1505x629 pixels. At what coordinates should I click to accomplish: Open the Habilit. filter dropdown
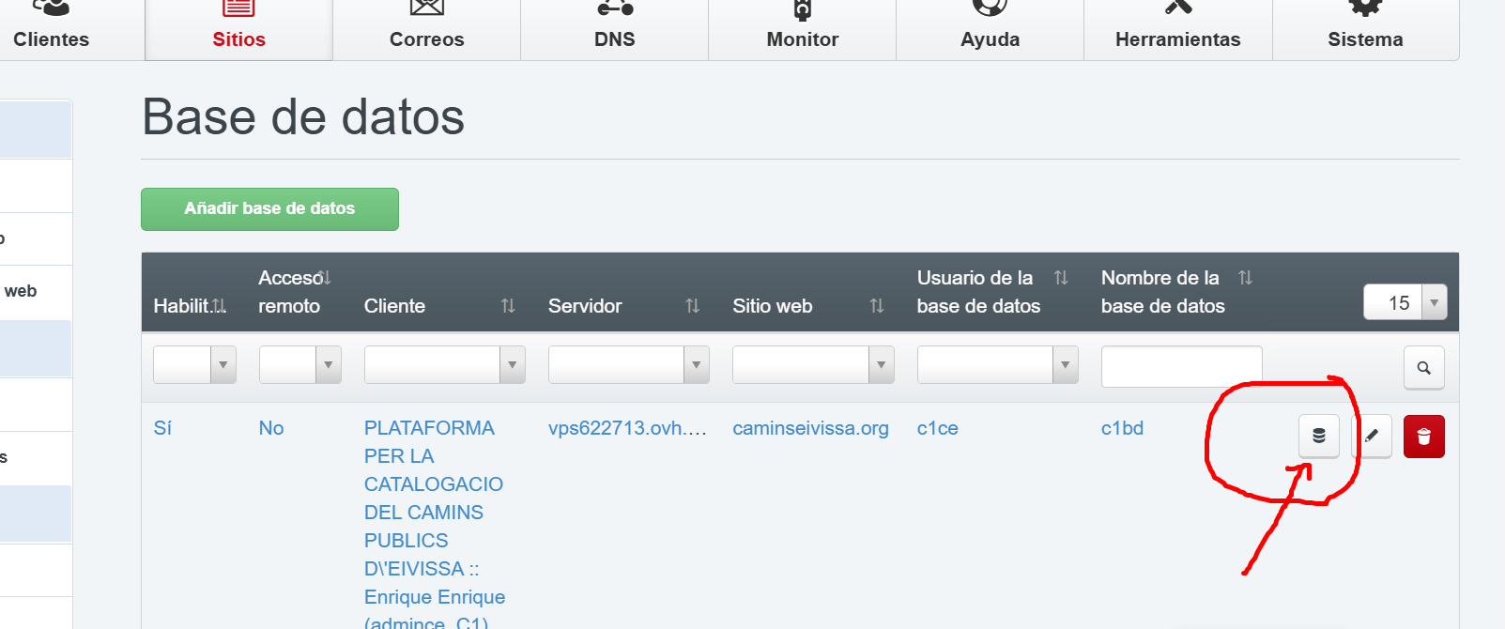194,365
